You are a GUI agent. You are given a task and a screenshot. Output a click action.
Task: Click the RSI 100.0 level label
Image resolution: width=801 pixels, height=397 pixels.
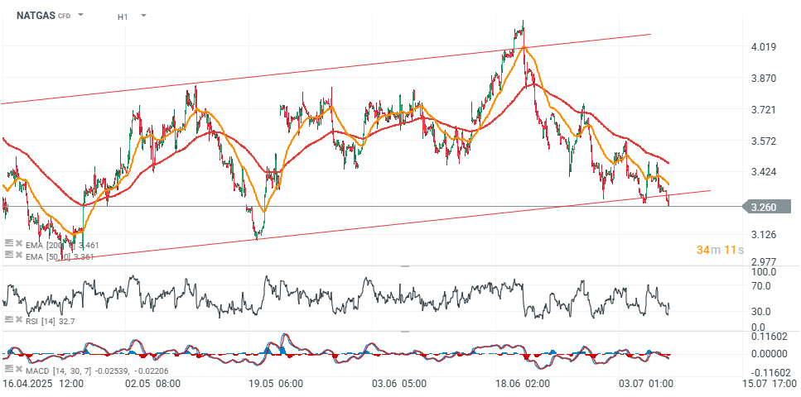pyautogui.click(x=763, y=272)
